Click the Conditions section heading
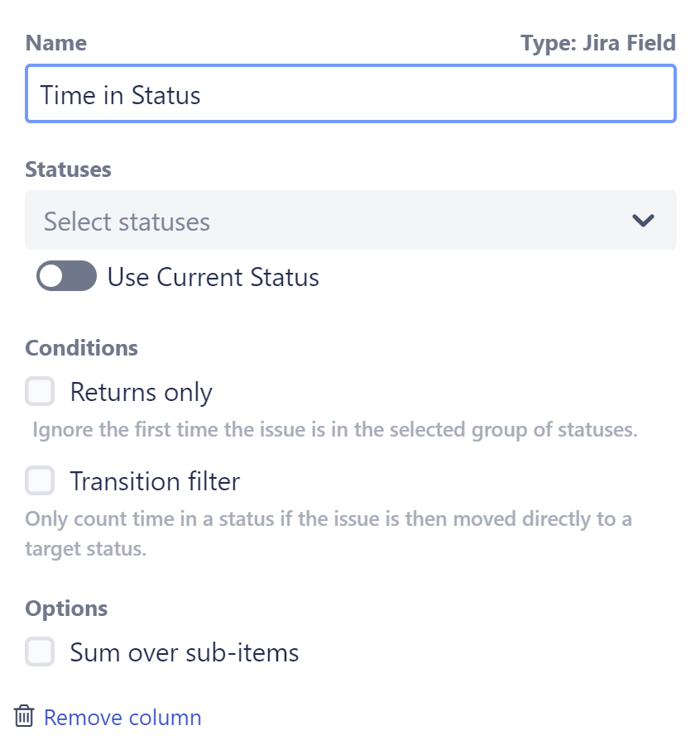 coord(80,347)
